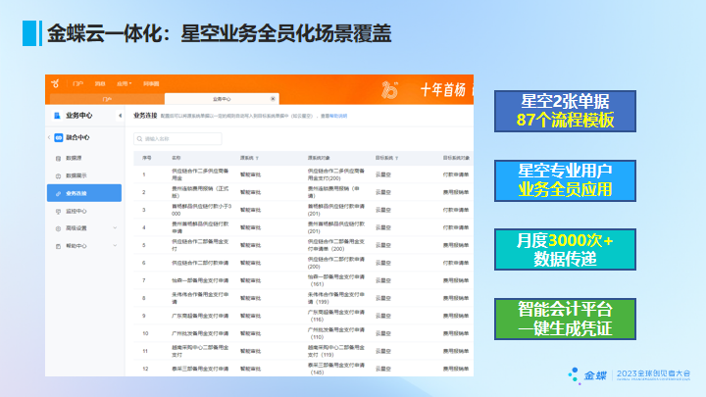Click the 业务连接 page heading
The image size is (706, 397).
click(x=145, y=116)
